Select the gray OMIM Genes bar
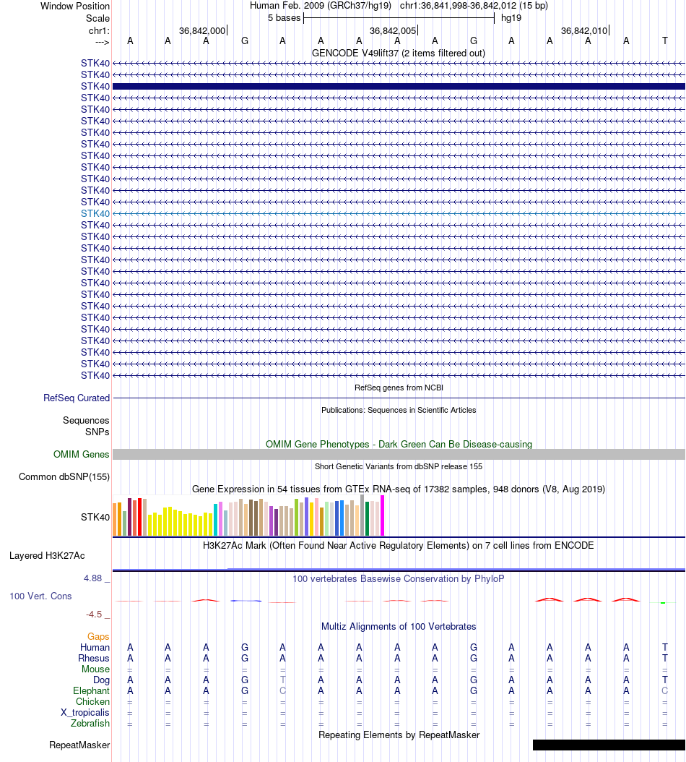The image size is (686, 762). pos(399,455)
